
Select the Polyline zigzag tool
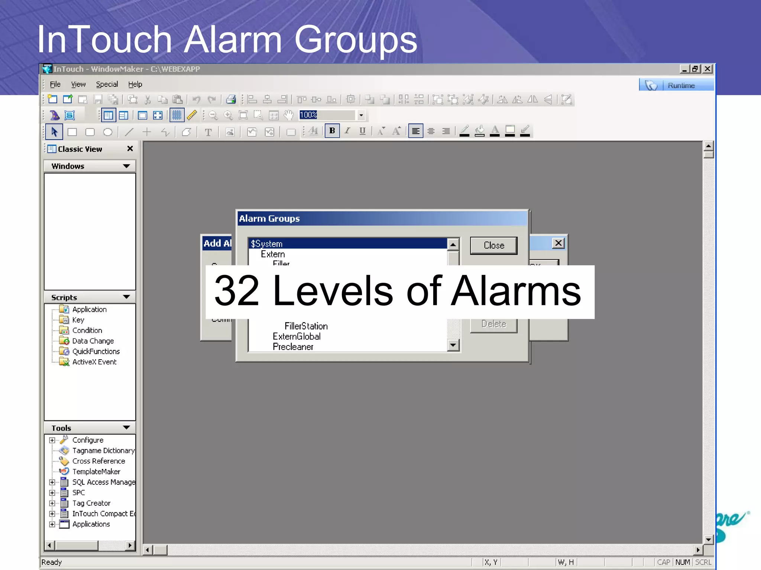(165, 132)
